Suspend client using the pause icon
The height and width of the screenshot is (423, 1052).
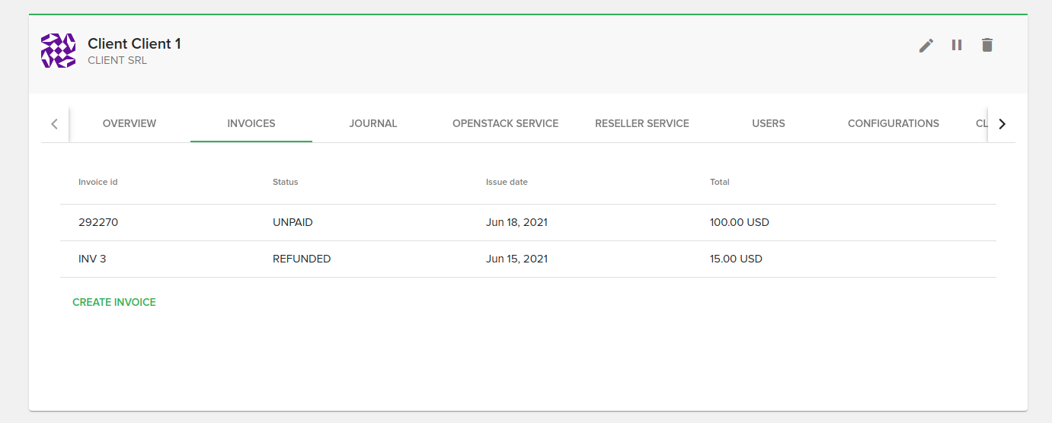pos(957,46)
